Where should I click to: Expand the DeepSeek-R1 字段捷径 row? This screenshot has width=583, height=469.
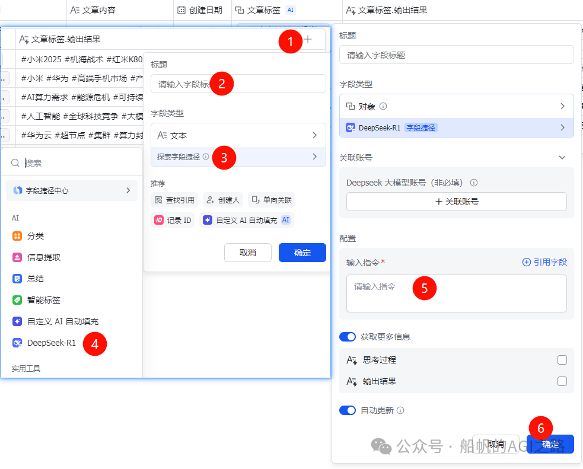457,127
